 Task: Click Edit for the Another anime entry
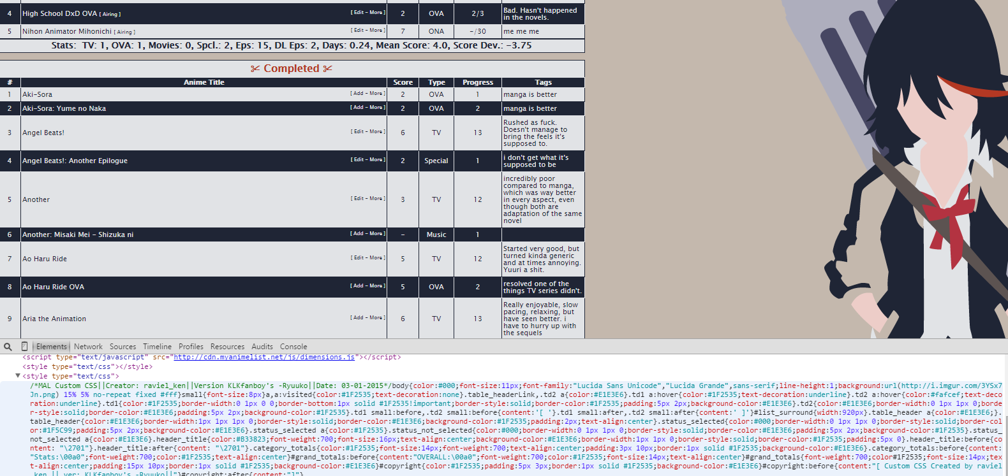pyautogui.click(x=359, y=199)
